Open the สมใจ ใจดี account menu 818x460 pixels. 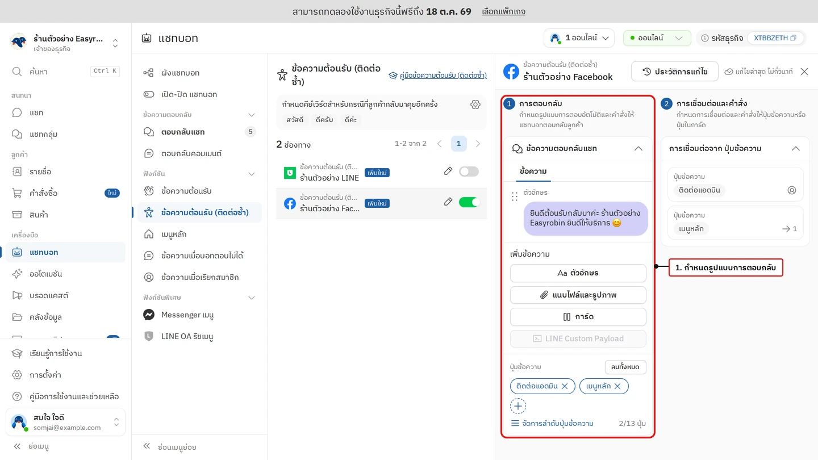(x=65, y=422)
